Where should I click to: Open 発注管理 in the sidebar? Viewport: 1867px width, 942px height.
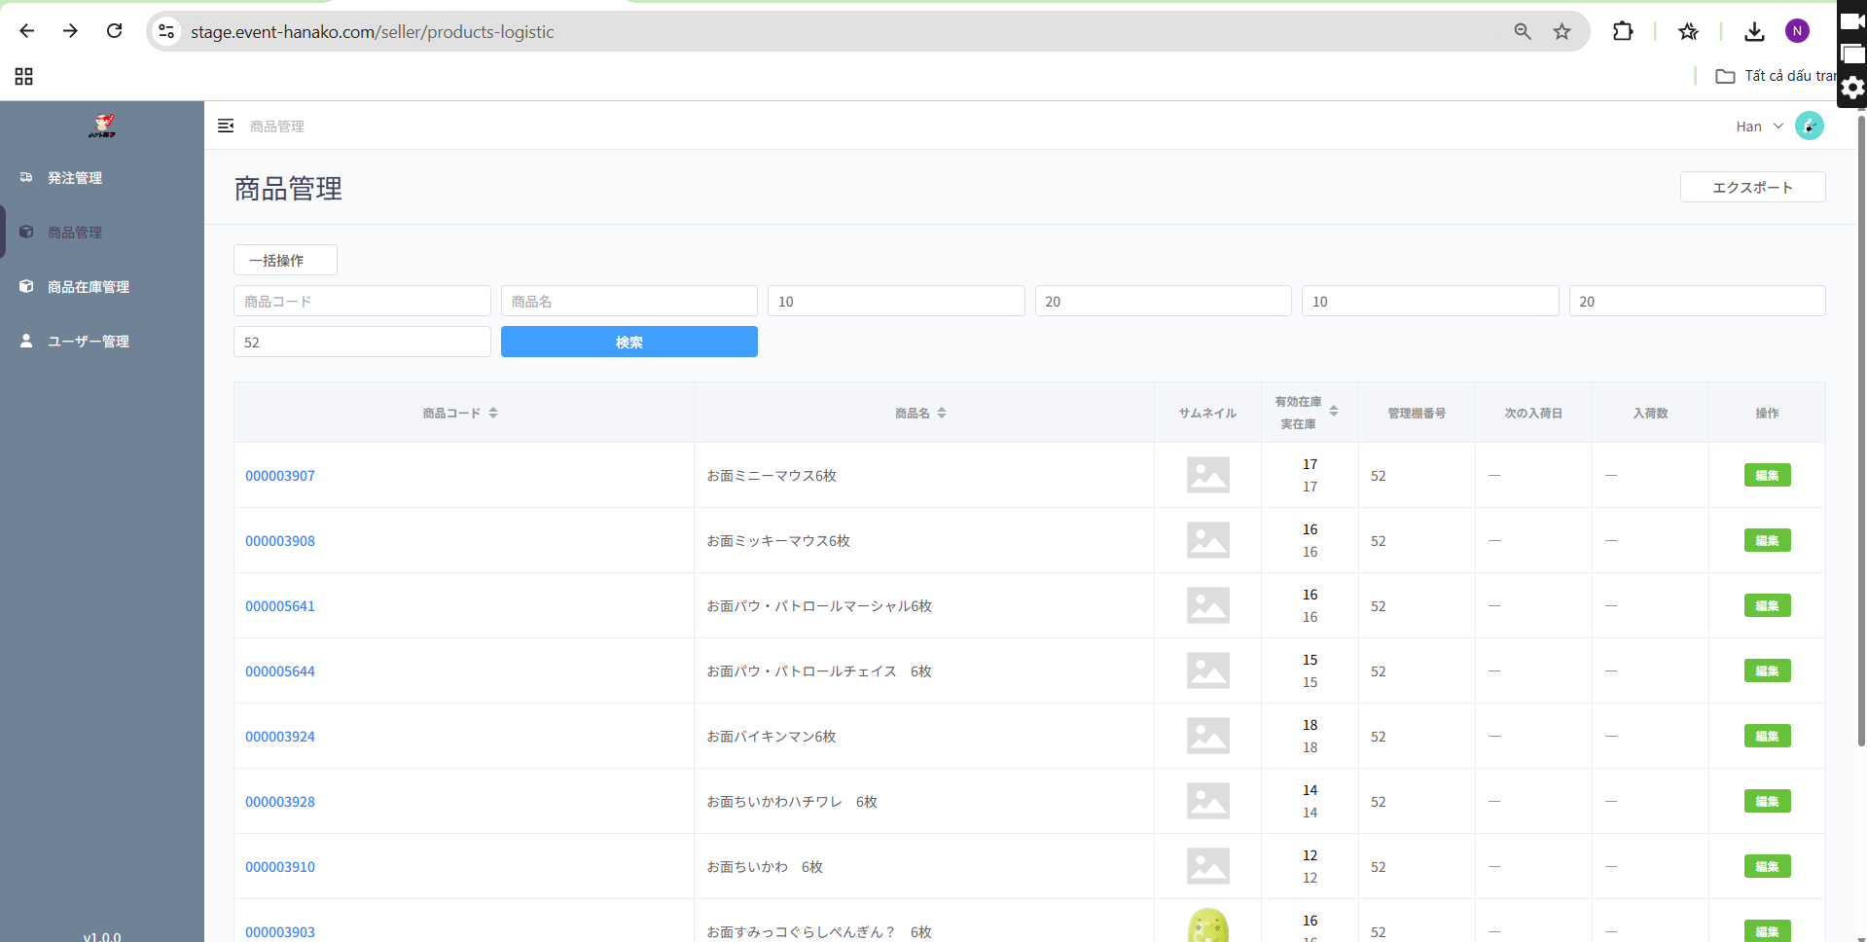pyautogui.click(x=75, y=178)
